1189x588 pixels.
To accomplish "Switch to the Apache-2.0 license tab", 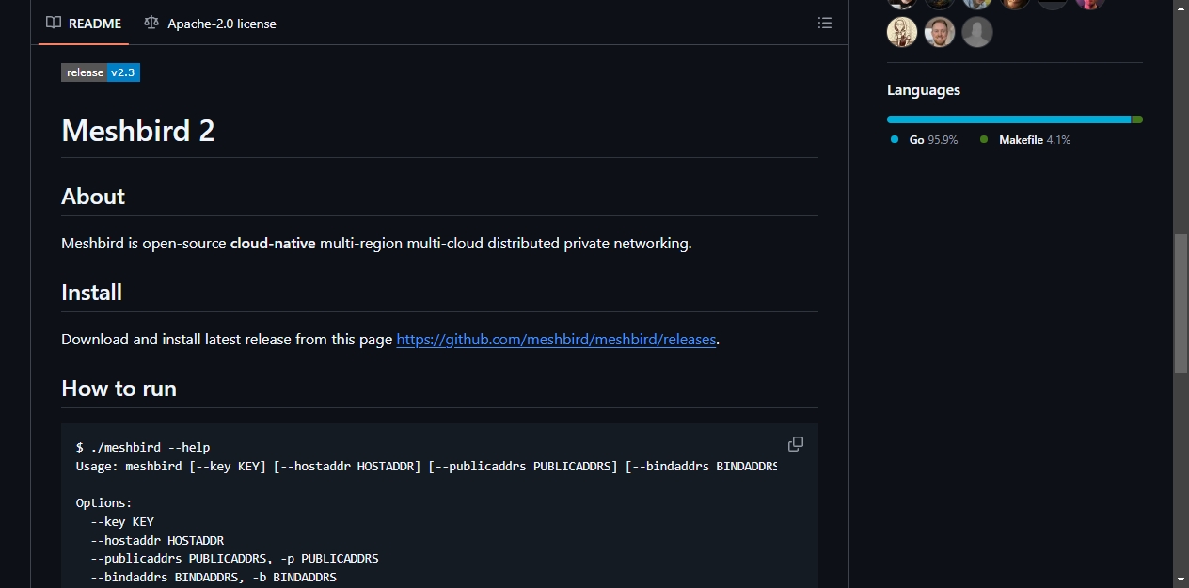I will point(210,24).
